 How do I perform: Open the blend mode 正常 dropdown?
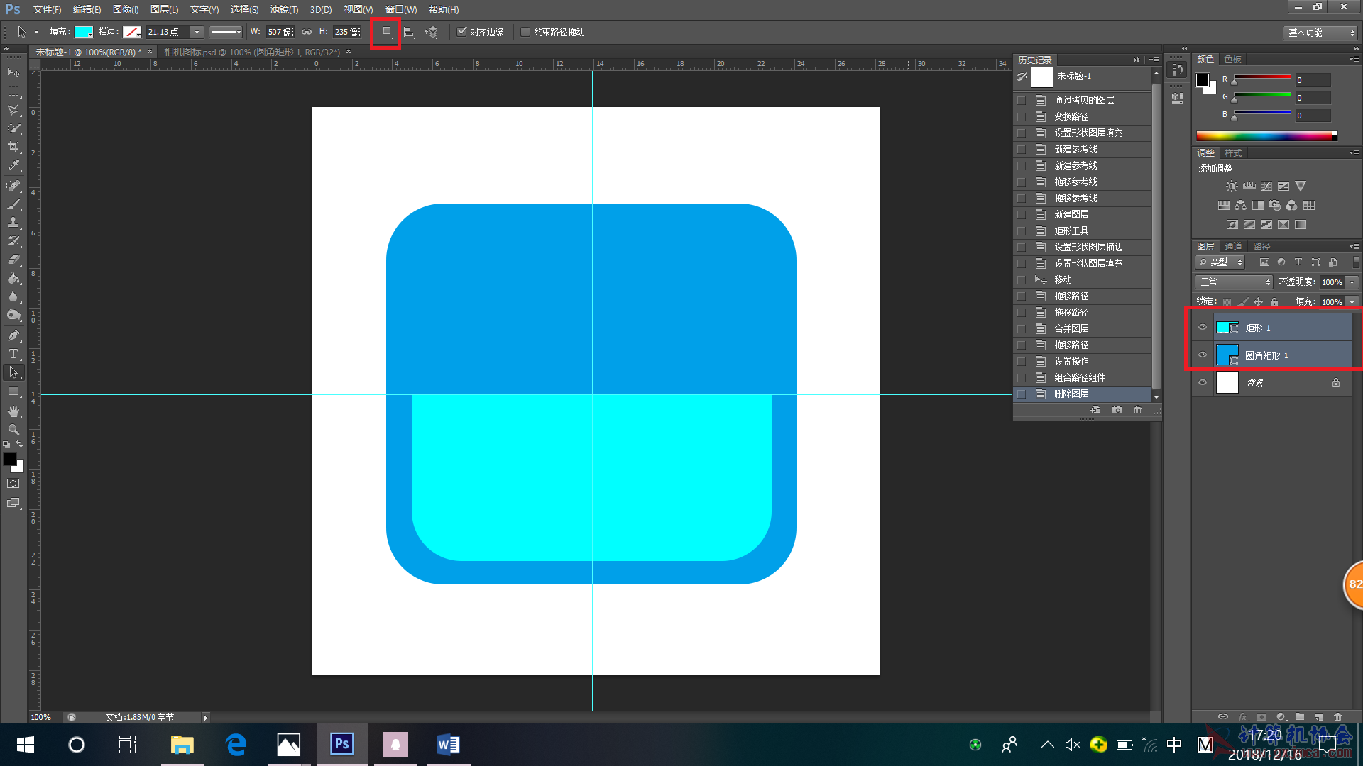[1234, 282]
